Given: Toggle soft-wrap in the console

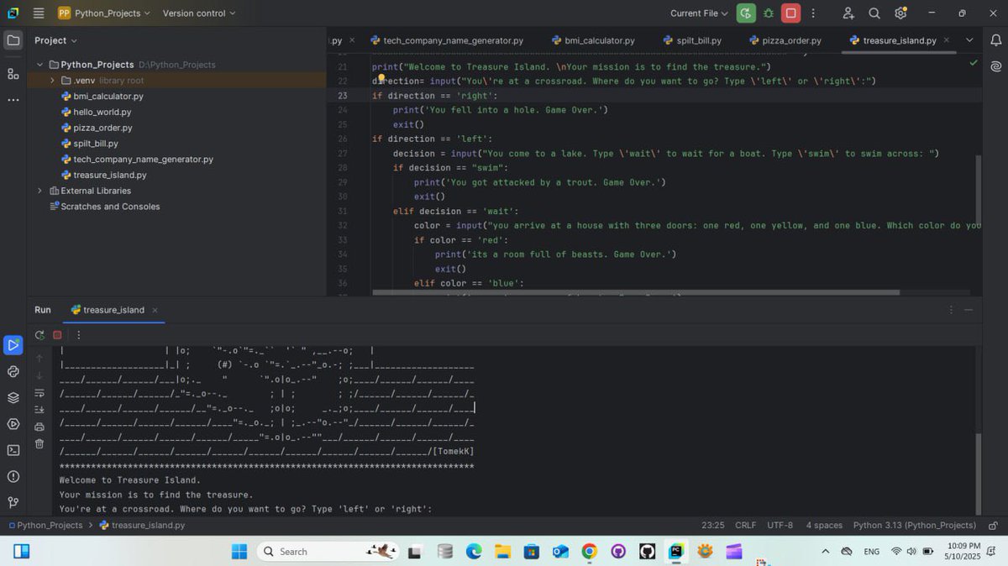Looking at the screenshot, I should [x=39, y=393].
